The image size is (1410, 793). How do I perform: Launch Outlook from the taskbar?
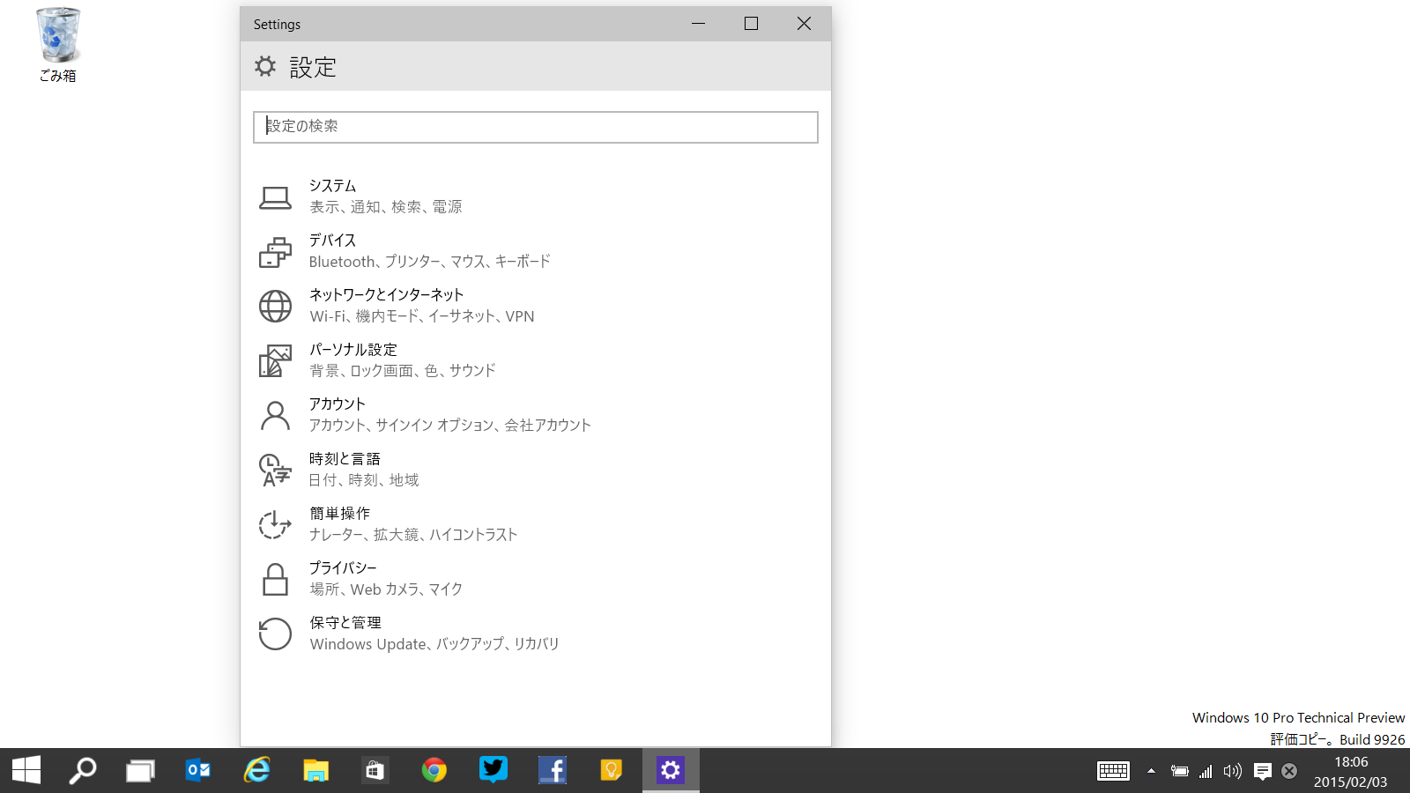pos(198,770)
